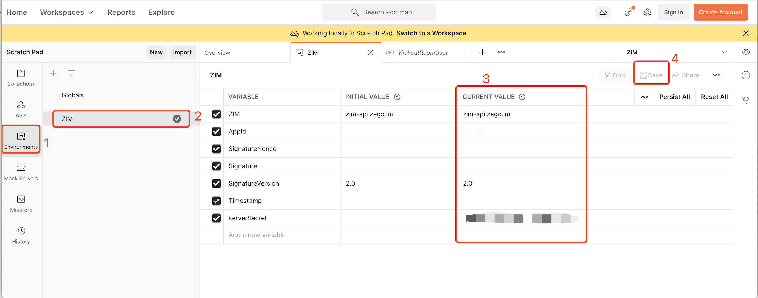Click the Share button
758x298 pixels.
686,75
